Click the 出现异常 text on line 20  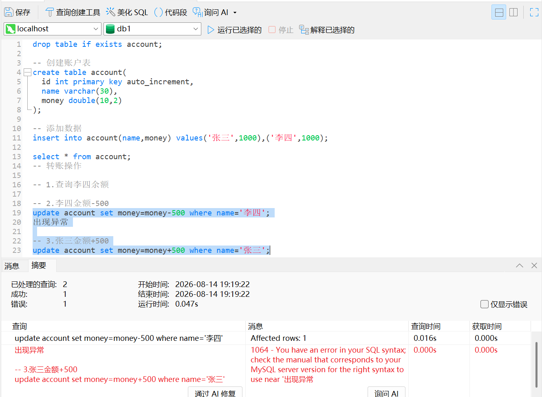coord(51,222)
